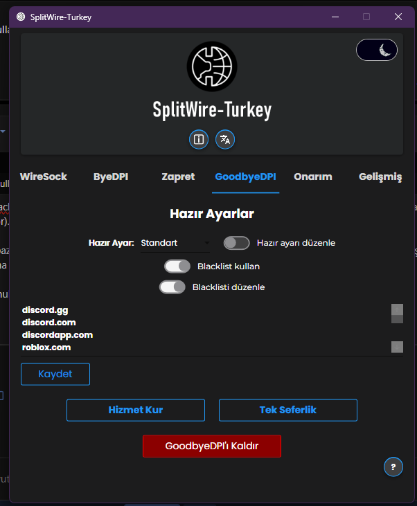Viewport: 417px width, 506px height.
Task: Select the GoodbyeDPI tab
Action: tap(245, 177)
